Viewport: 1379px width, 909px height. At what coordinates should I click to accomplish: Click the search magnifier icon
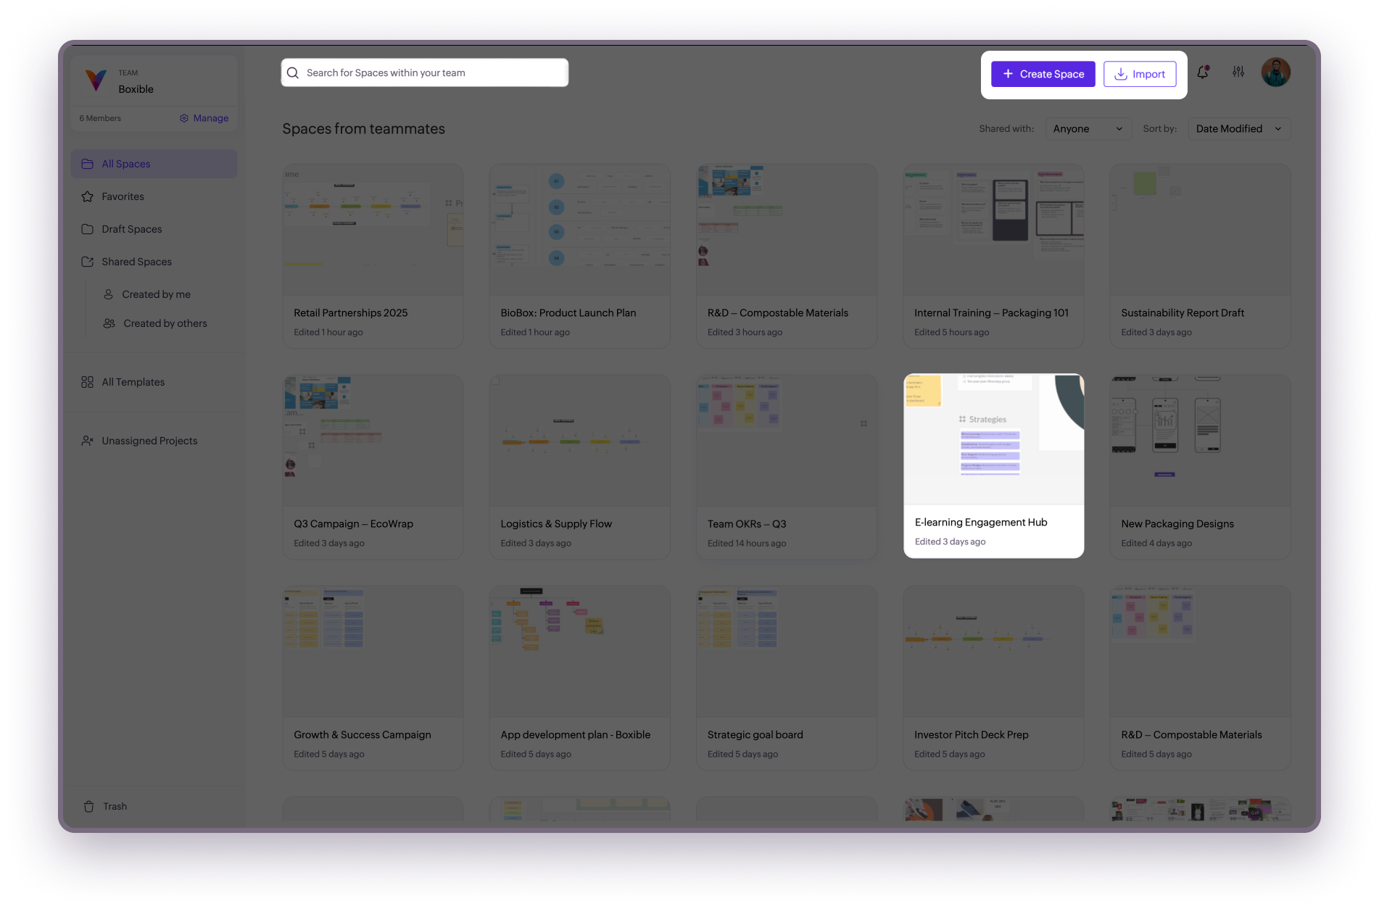(x=293, y=72)
